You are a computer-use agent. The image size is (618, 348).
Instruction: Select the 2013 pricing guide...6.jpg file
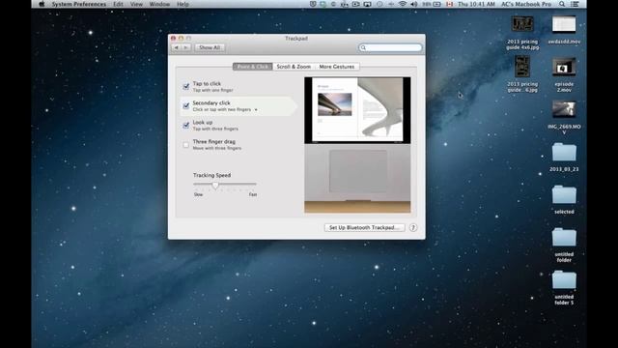tap(522, 74)
